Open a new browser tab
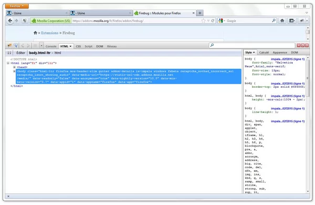315x205 pixels. point(199,13)
